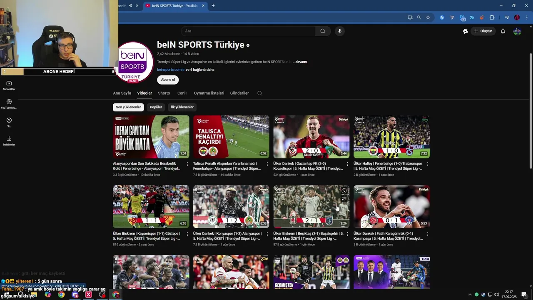
Task: Click the beIN SPORTS channel avatar
Action: coord(132,62)
